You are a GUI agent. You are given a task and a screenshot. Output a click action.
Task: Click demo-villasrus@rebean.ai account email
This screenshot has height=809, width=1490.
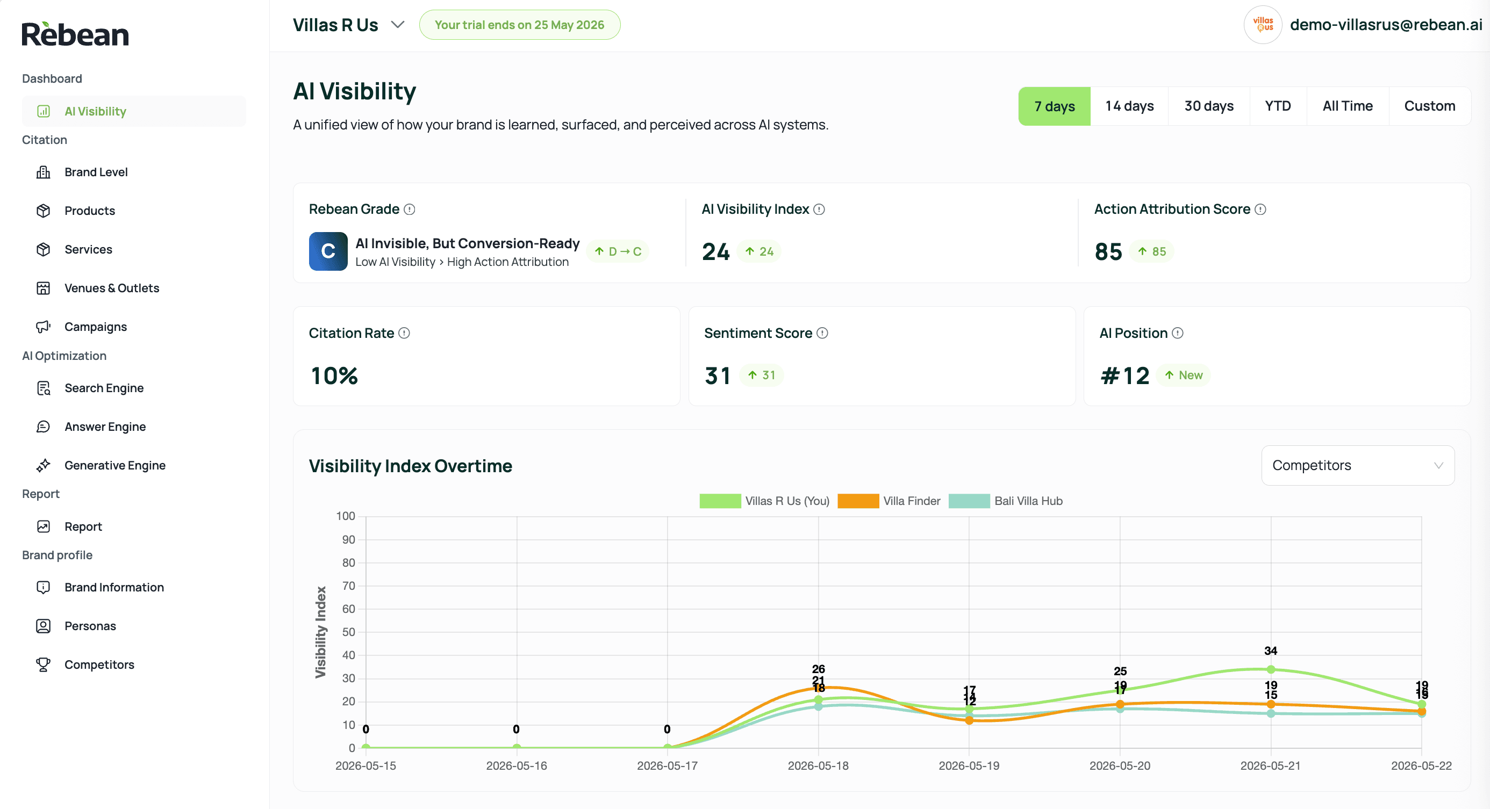tap(1386, 25)
